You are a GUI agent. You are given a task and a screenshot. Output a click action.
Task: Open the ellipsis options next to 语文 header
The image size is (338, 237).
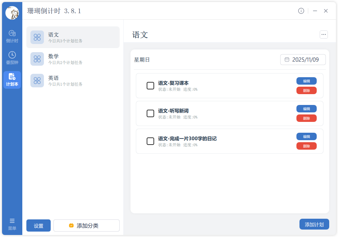(323, 35)
